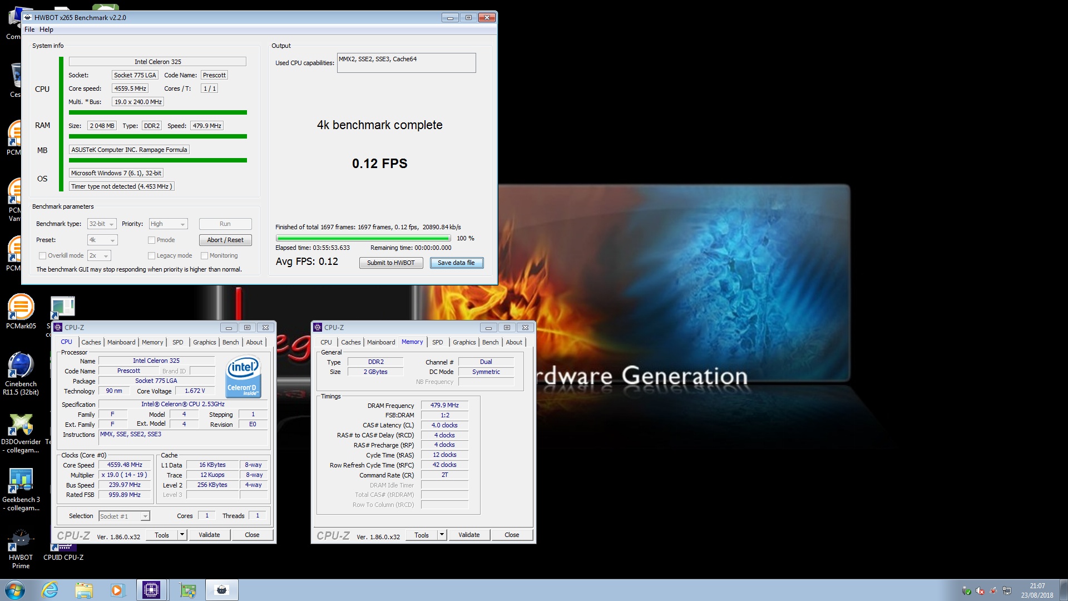Click the Core speed 4559.5 MHz value
1068x601 pixels.
130,88
